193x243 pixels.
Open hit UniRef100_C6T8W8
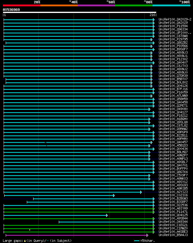point(173,36)
